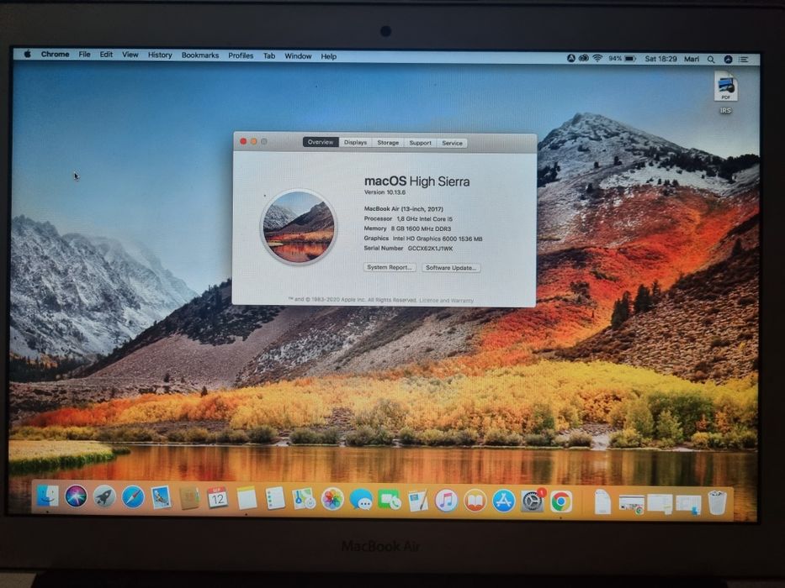Image resolution: width=785 pixels, height=588 pixels.
Task: Open License and Warranty link
Action: [446, 301]
